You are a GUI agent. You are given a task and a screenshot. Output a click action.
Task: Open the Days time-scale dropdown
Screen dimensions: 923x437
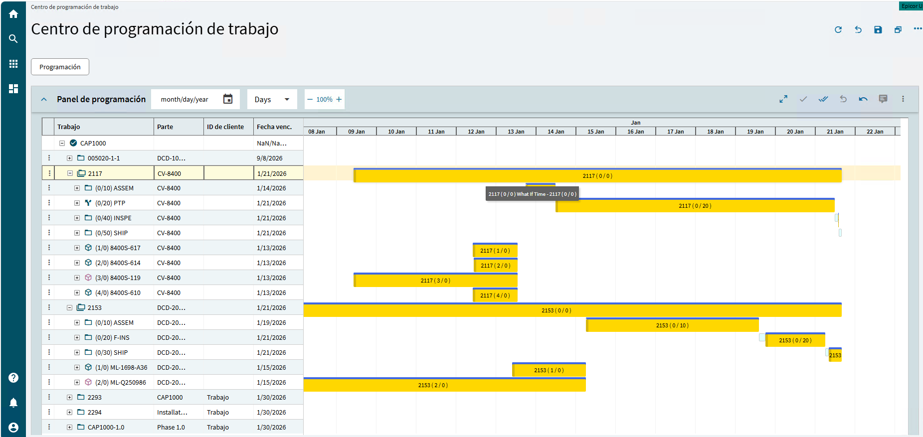coord(272,99)
